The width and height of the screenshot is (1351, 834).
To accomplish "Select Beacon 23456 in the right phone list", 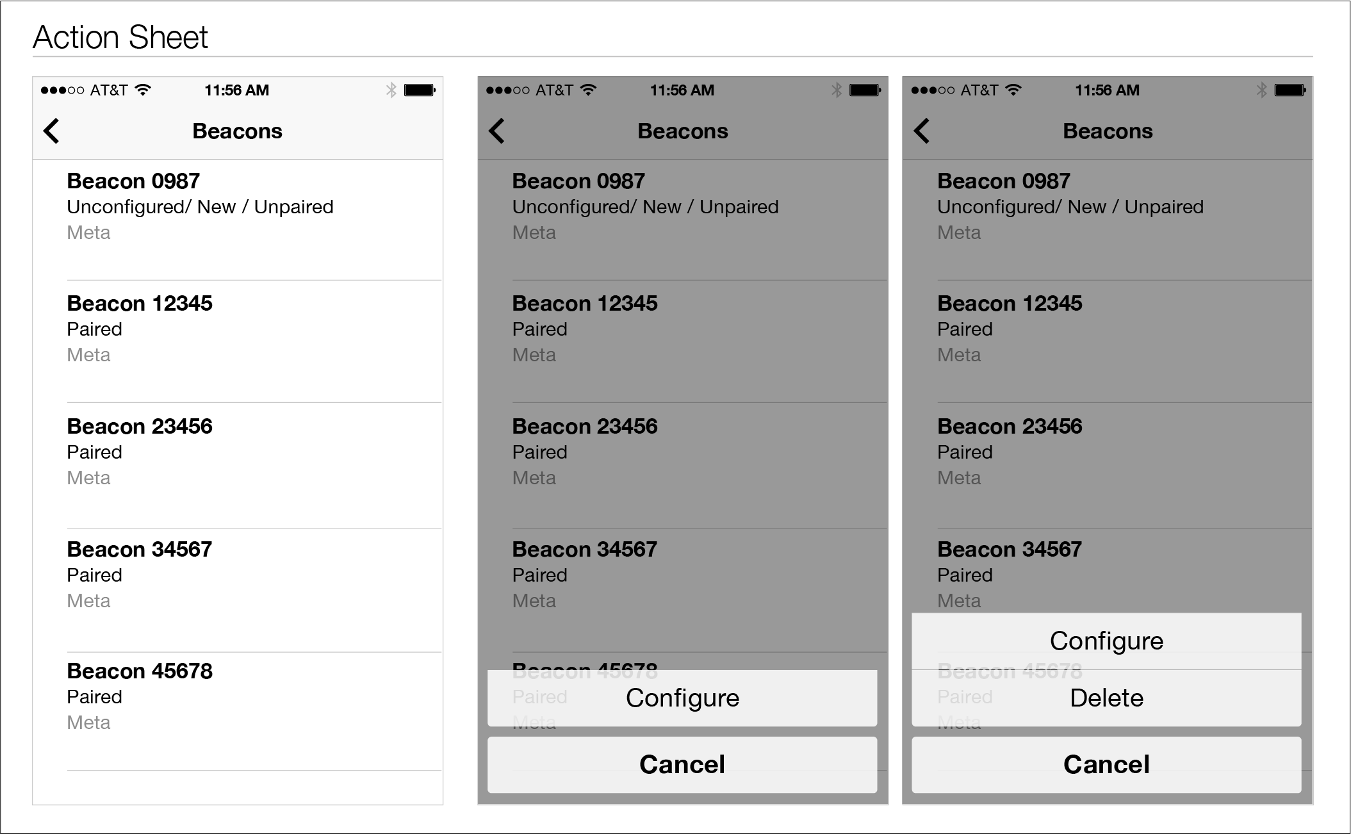I will pos(1108,465).
